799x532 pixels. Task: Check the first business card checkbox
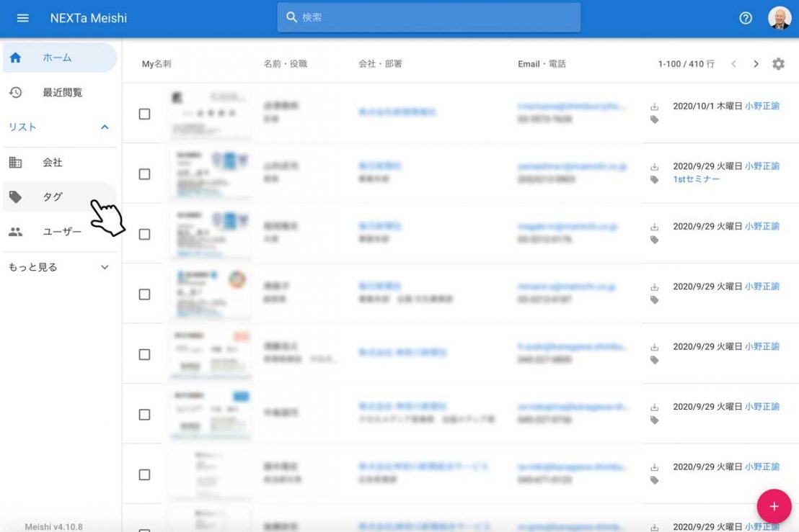(x=144, y=114)
